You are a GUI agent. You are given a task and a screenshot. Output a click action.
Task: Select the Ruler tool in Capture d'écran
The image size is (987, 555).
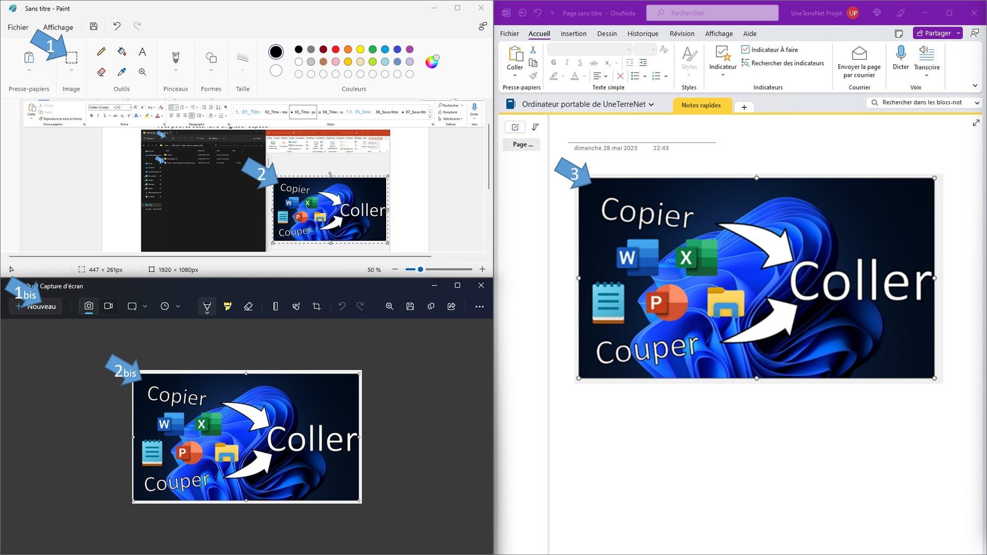click(x=275, y=306)
